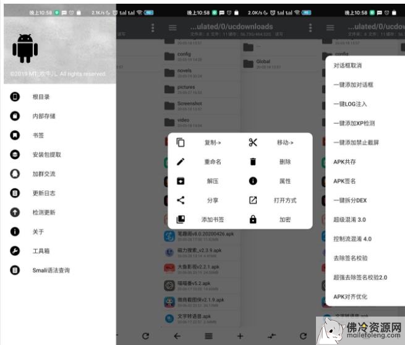Choose 打开方式 from the context menu
405x345 pixels.
coord(285,200)
